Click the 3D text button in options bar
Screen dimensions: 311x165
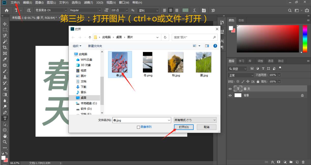point(213,10)
